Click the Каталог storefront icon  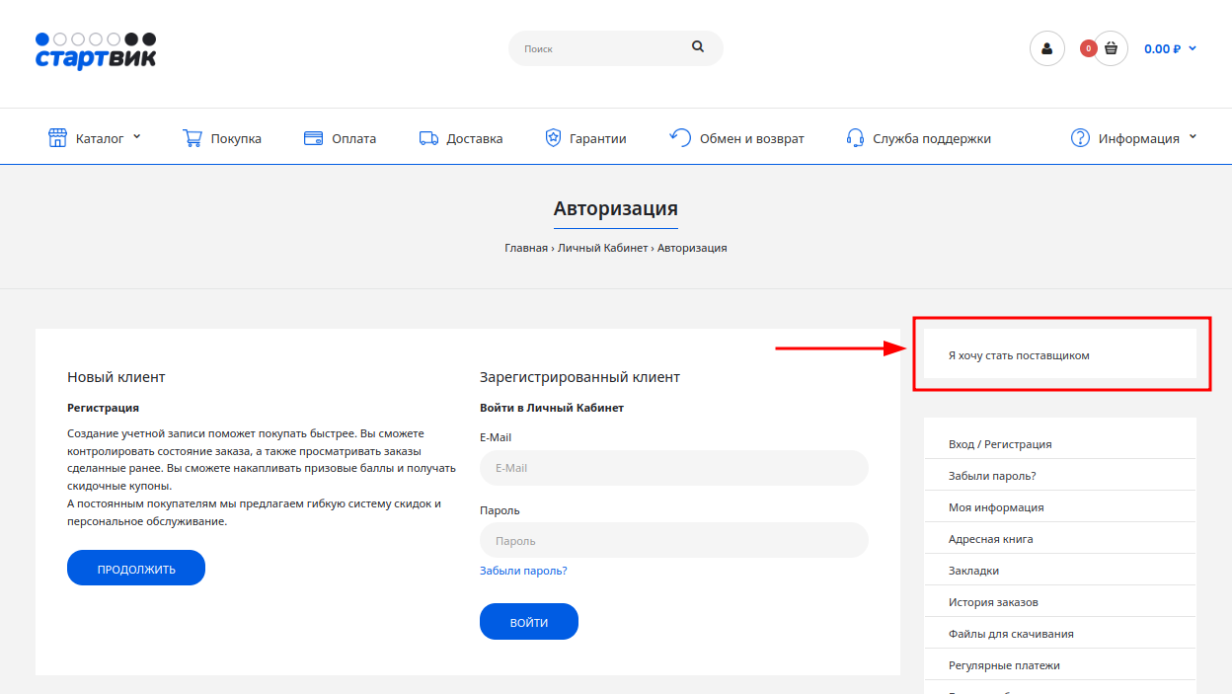(58, 138)
